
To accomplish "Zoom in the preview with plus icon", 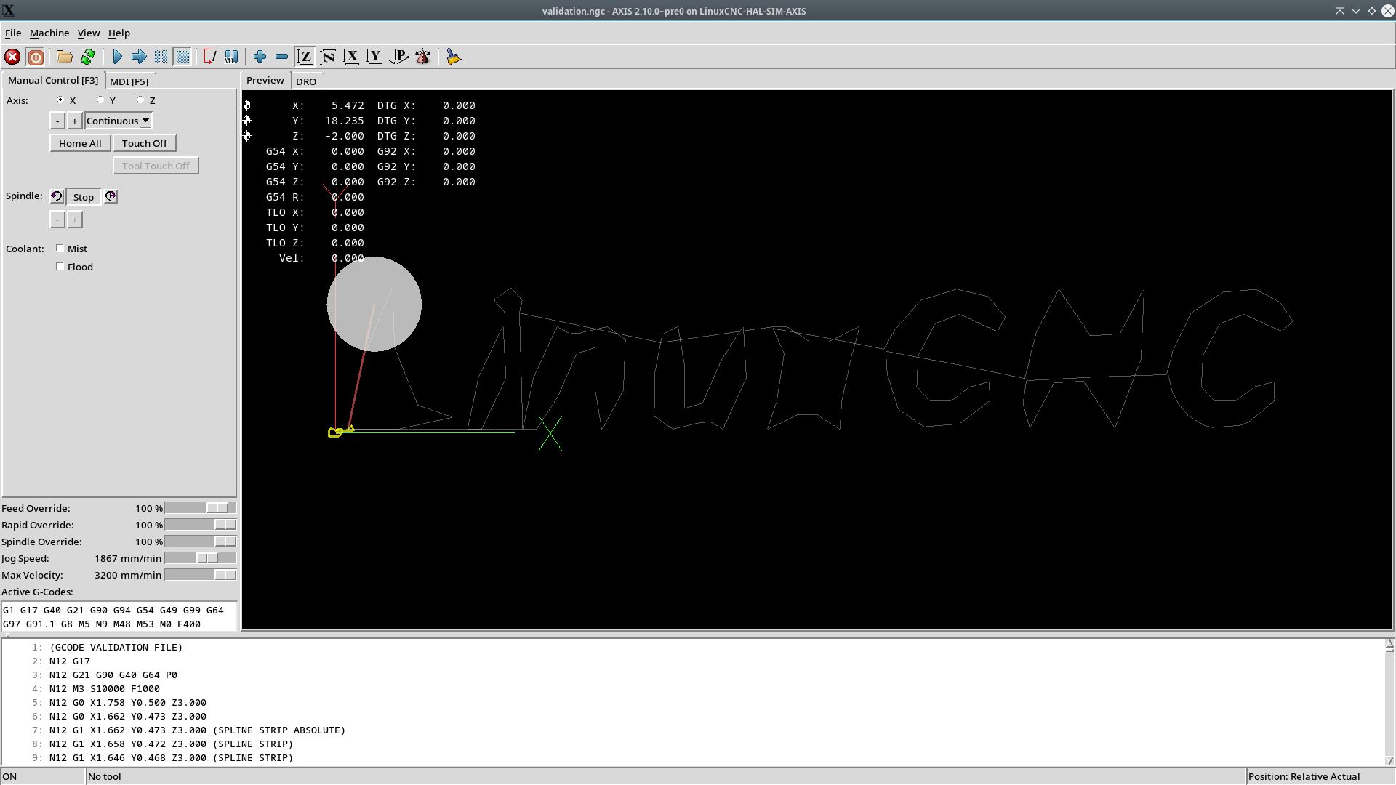I will (x=260, y=57).
